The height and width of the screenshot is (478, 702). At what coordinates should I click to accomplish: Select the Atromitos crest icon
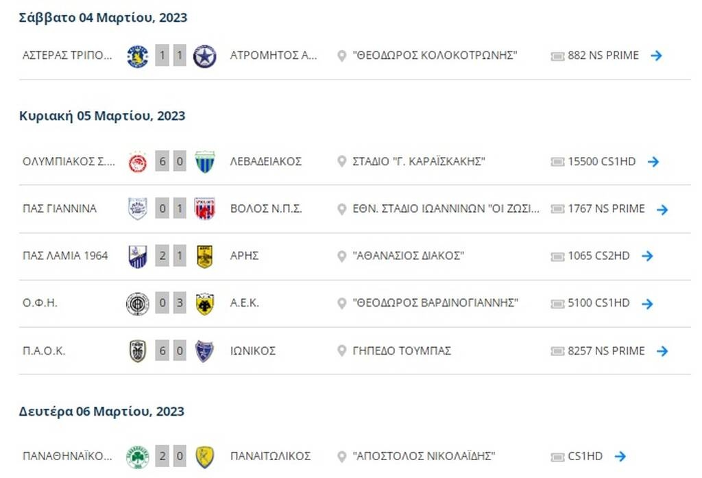(x=204, y=55)
